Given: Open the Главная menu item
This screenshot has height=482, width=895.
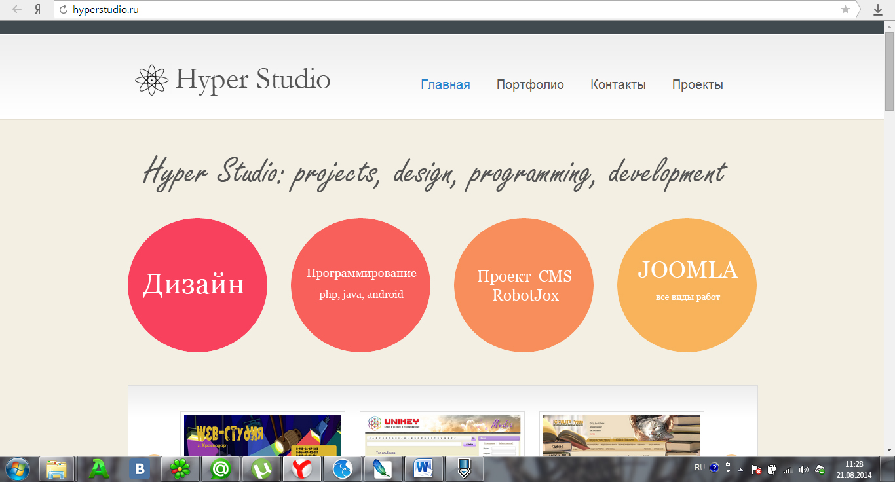Looking at the screenshot, I should 445,84.
